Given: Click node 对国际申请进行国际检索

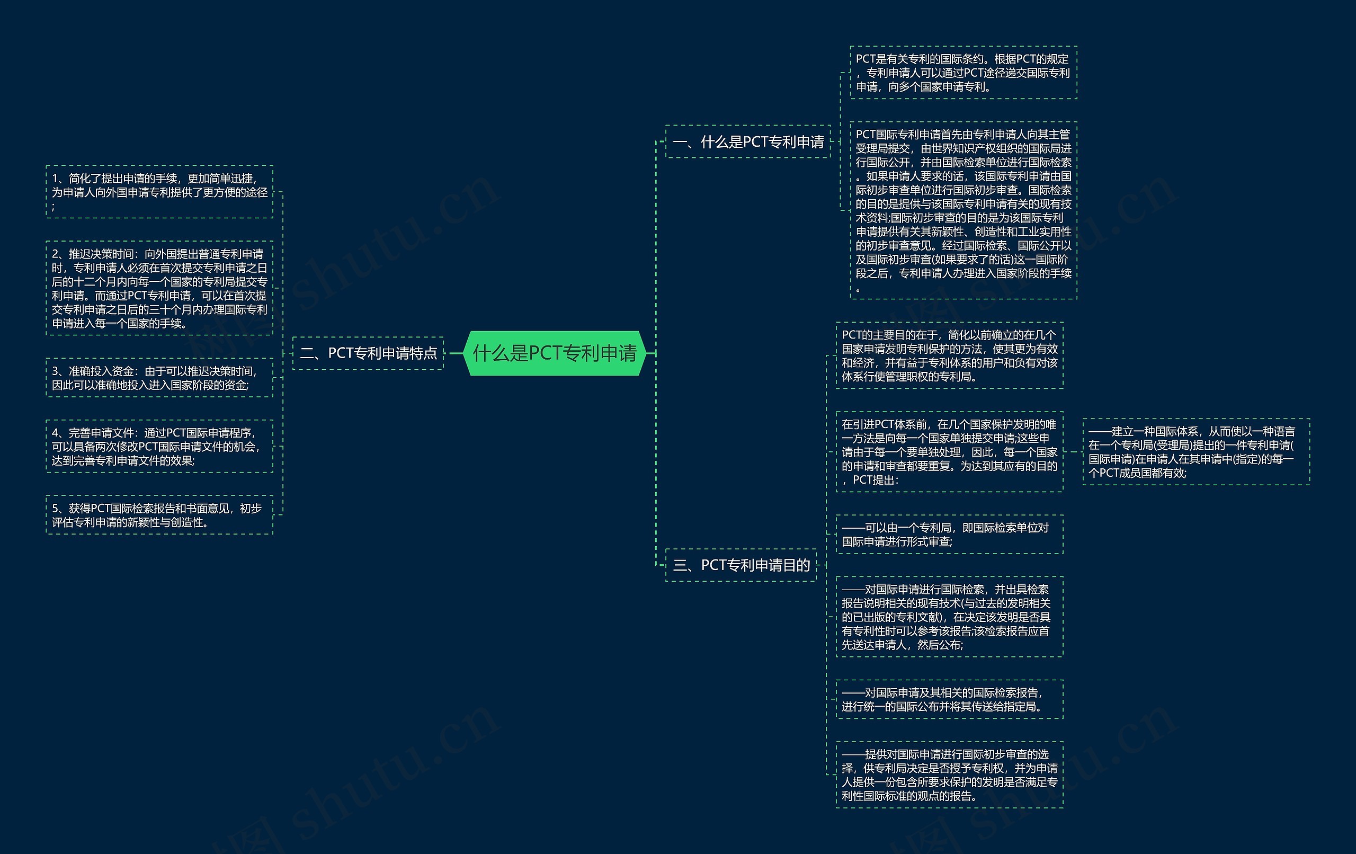Looking at the screenshot, I should pyautogui.click(x=949, y=617).
